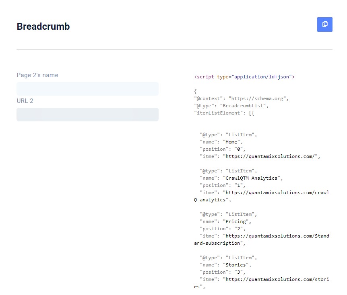Click the Pricing name line
This screenshot has width=347, height=295.
point(225,221)
